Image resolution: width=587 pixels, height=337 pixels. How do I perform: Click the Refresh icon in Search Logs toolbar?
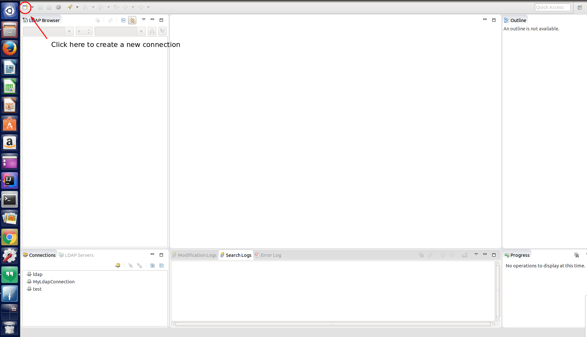coord(430,255)
